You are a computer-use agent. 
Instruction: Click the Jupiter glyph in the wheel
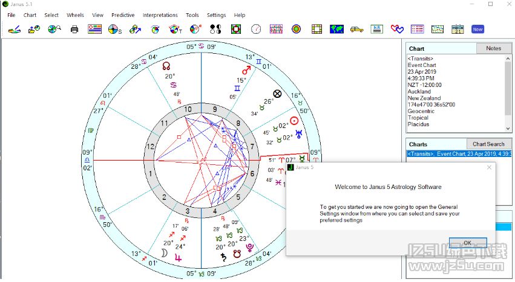(178, 257)
